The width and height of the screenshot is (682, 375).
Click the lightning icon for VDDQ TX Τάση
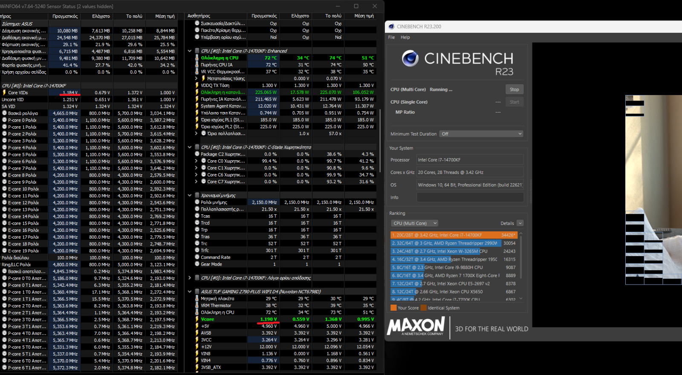(197, 85)
